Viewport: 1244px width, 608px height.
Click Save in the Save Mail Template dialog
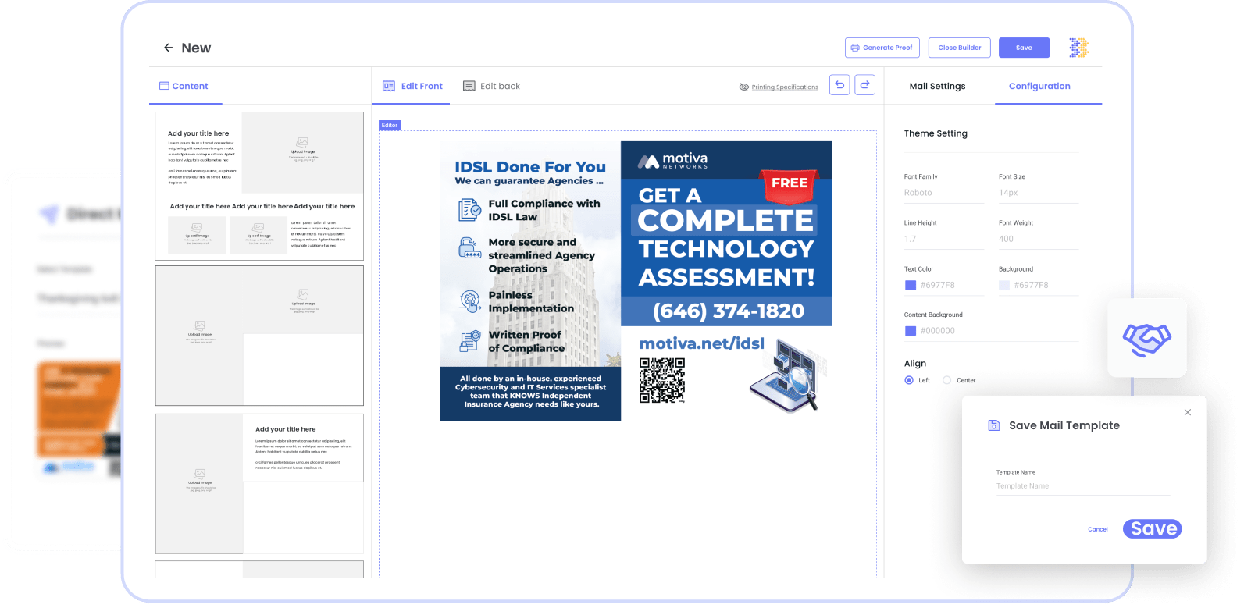click(x=1153, y=528)
